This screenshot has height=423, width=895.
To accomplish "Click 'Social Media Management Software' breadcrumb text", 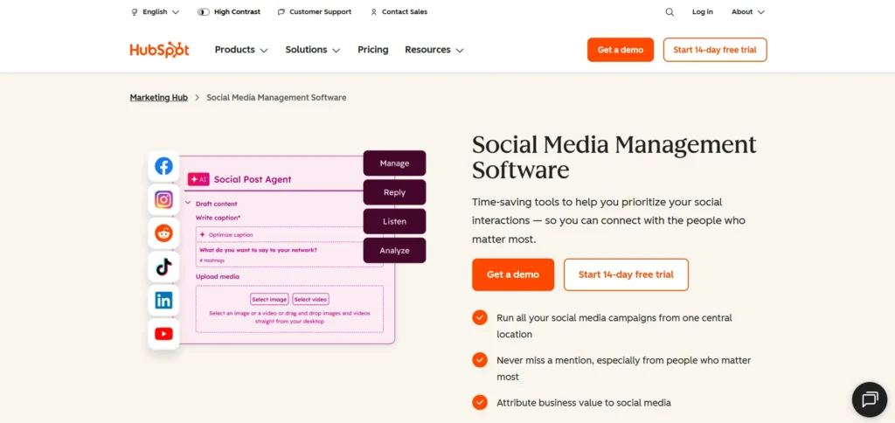I will (x=276, y=98).
